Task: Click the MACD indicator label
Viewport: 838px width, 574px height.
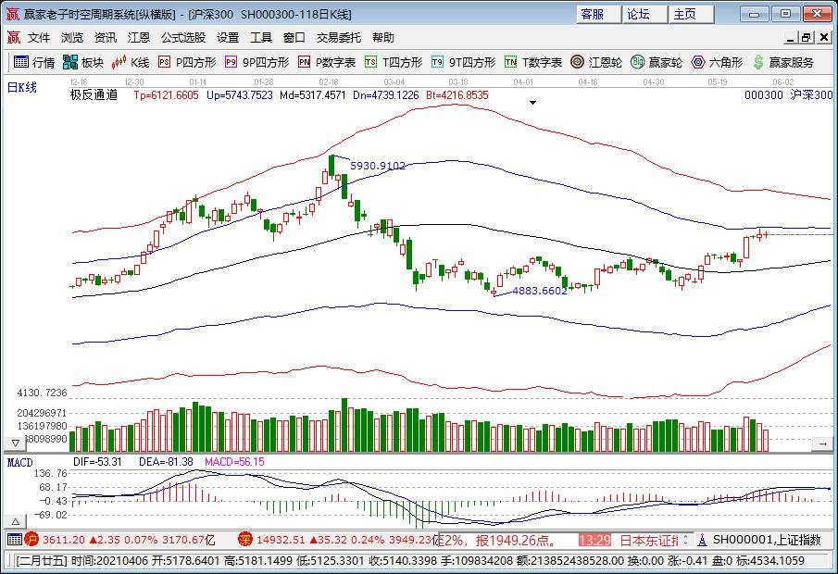Action: click(x=19, y=462)
